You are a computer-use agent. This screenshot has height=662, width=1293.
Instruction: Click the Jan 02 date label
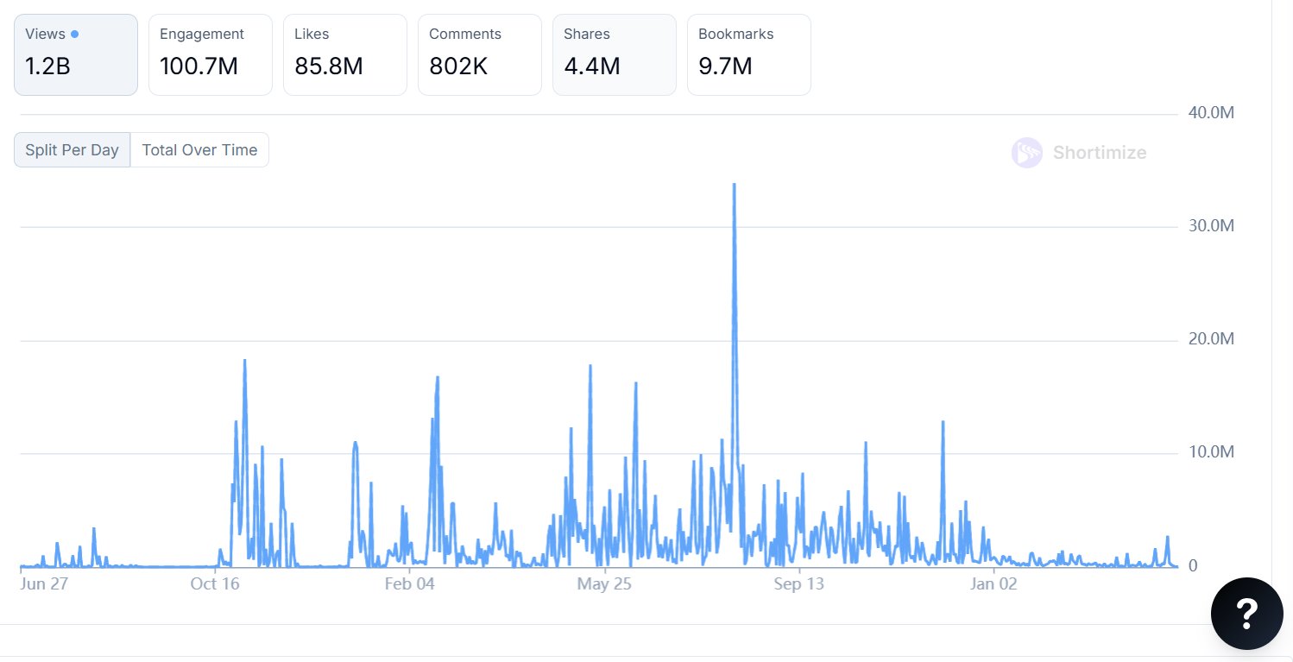pyautogui.click(x=993, y=584)
